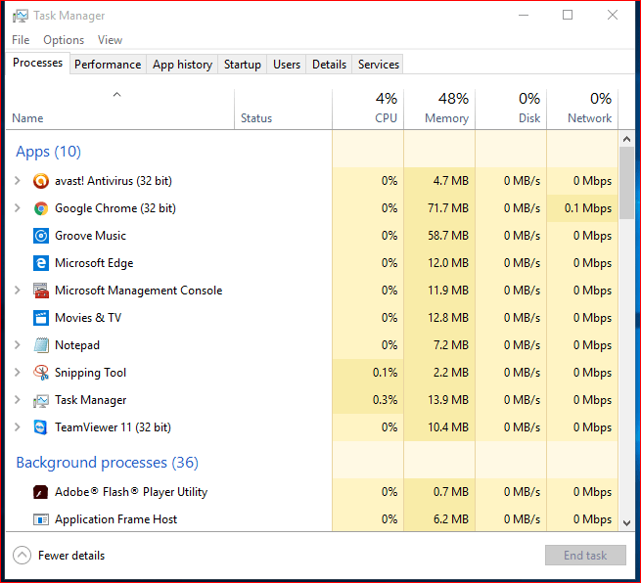Click Groove Music's 58.7 MB memory value
Image resolution: width=641 pixels, height=583 pixels.
(x=448, y=236)
